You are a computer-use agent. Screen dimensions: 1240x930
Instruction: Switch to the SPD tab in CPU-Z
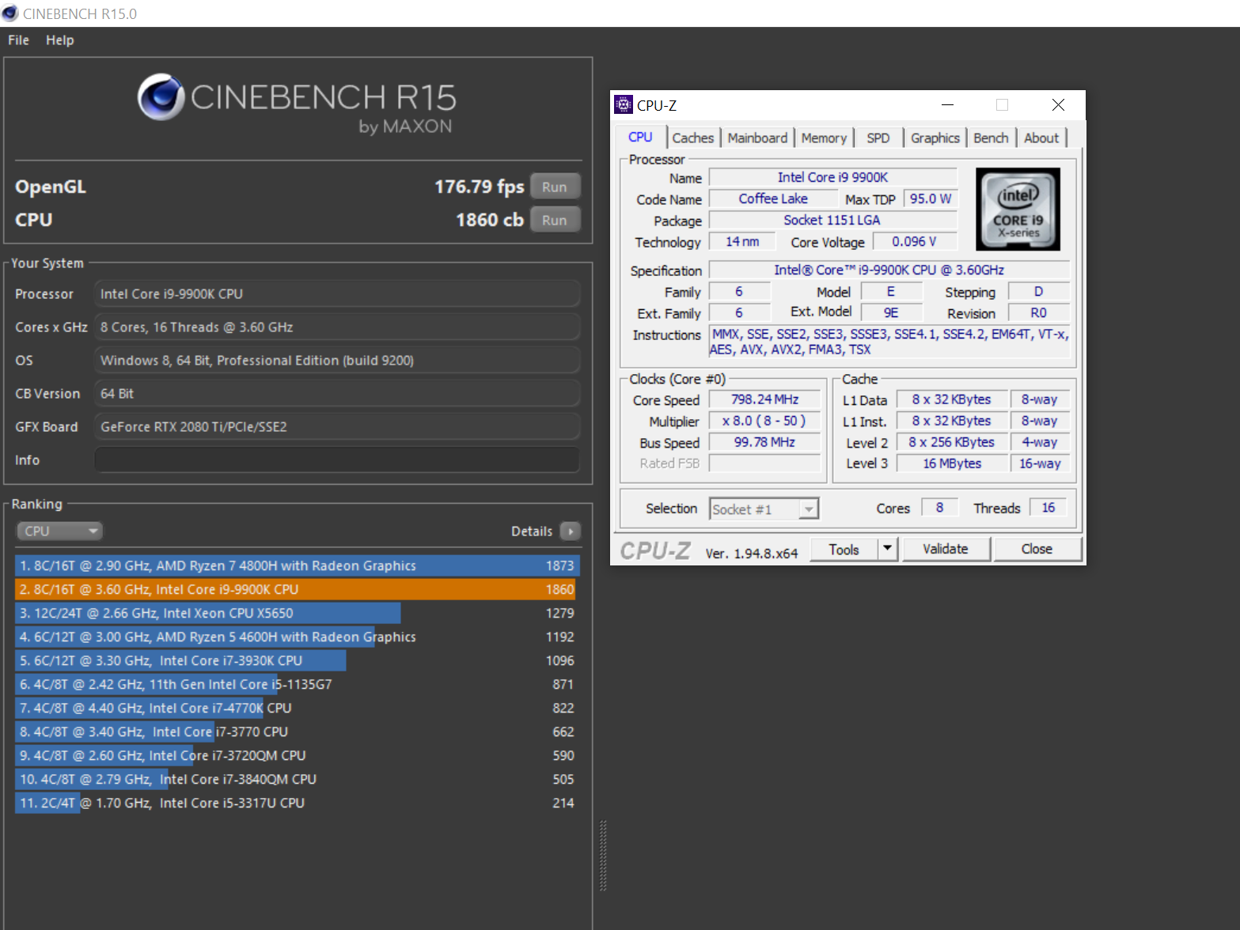click(878, 138)
